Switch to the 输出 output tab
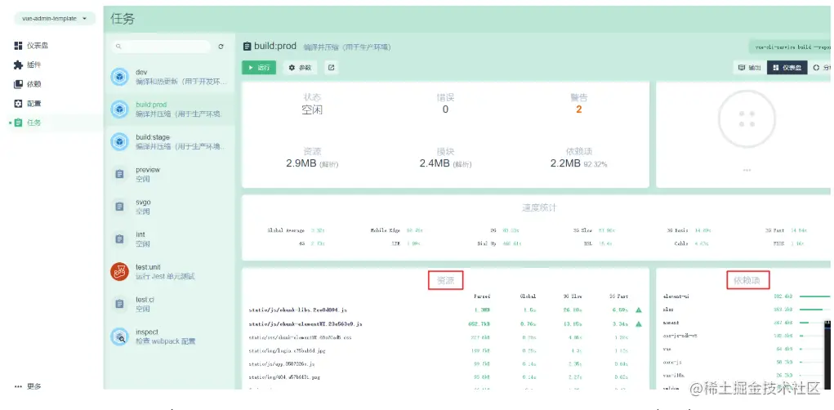 point(749,68)
